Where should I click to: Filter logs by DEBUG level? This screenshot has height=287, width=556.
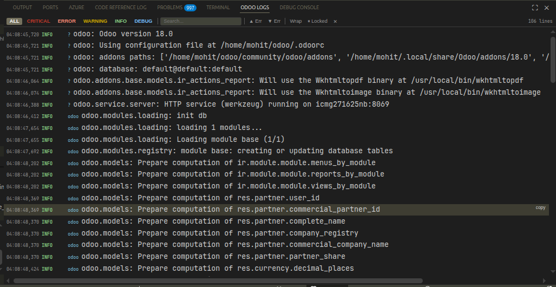[143, 21]
